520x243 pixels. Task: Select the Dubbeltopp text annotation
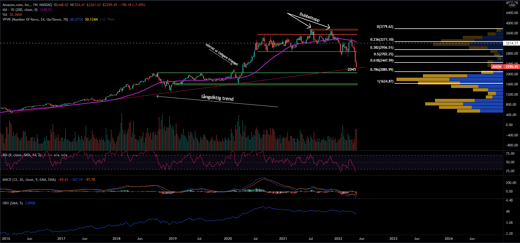[309, 17]
